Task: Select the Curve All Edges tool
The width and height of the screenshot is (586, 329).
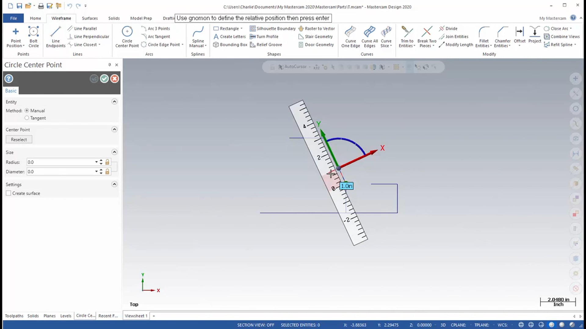Action: tap(370, 37)
